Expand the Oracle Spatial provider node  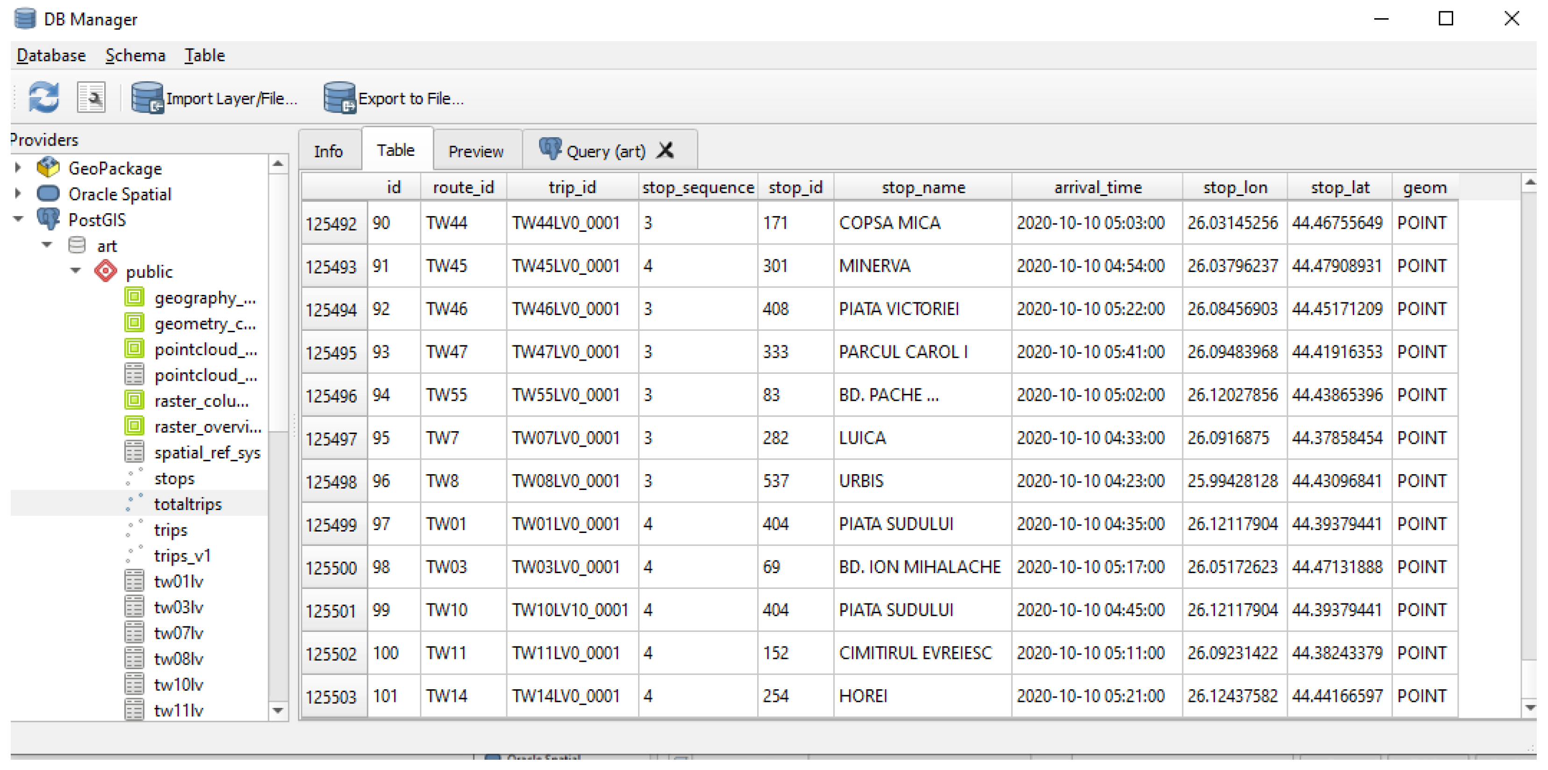pos(18,193)
